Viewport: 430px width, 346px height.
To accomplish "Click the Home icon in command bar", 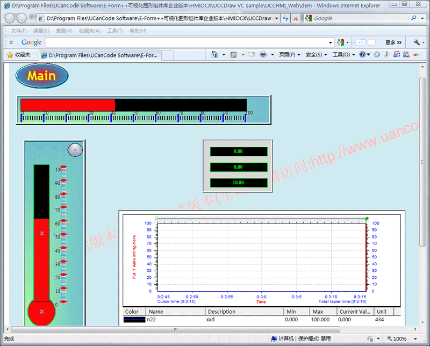I will coord(214,55).
